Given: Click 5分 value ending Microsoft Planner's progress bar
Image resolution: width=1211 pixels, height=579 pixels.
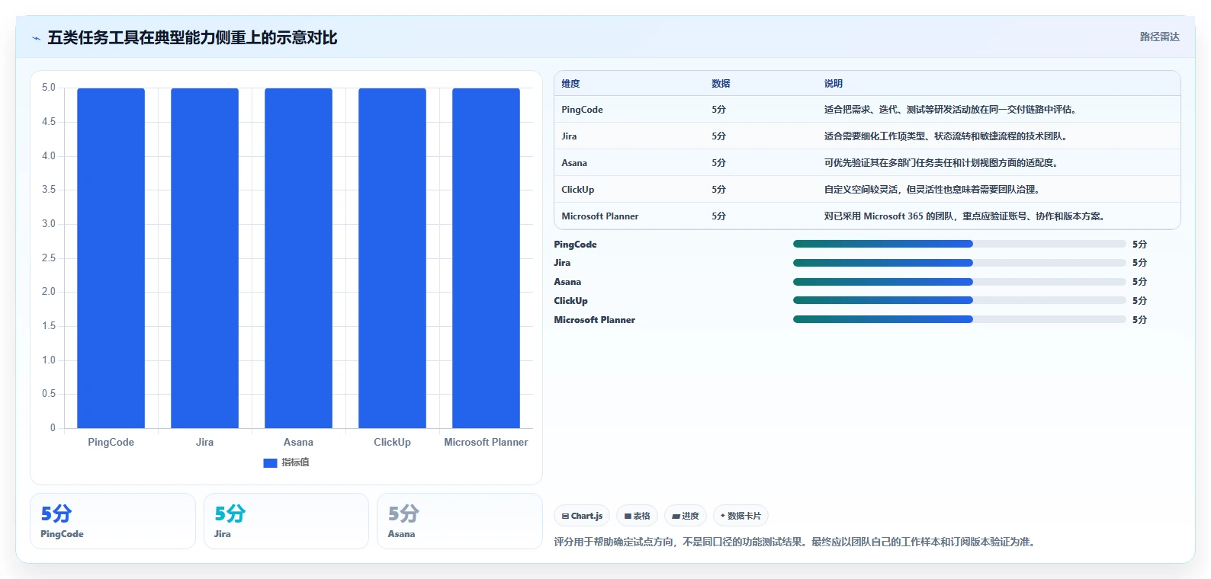Looking at the screenshot, I should point(1139,320).
